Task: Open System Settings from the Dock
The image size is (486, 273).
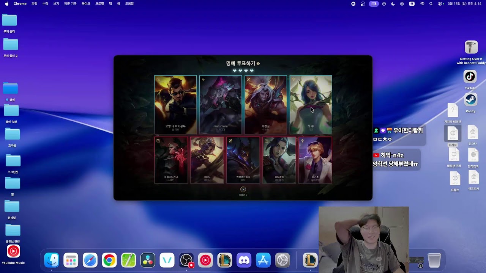Action: tap(282, 260)
